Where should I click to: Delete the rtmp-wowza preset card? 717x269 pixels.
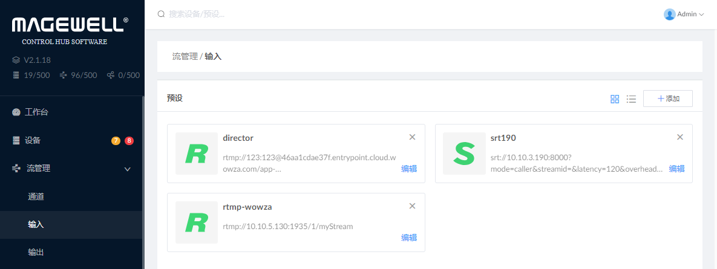pos(412,206)
